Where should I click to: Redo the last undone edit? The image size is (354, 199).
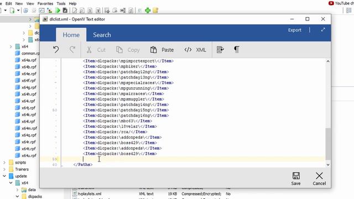(72, 49)
